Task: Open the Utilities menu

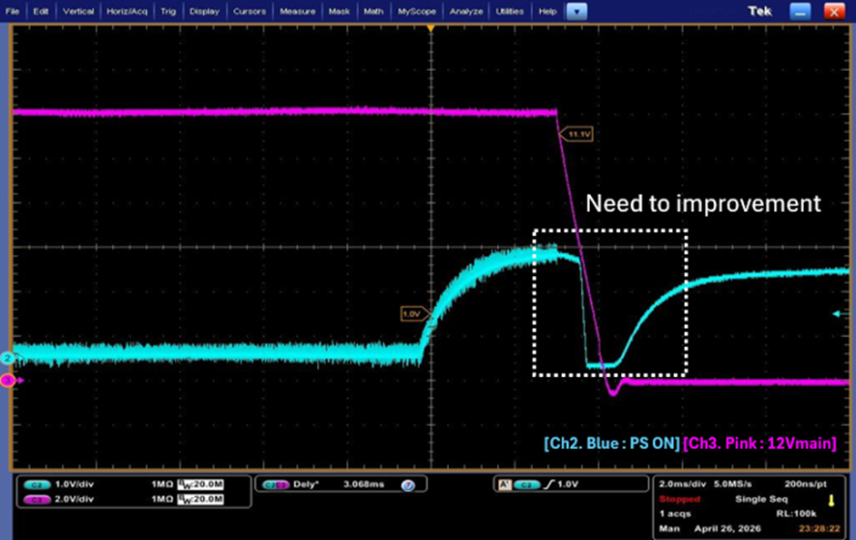Action: coord(509,11)
